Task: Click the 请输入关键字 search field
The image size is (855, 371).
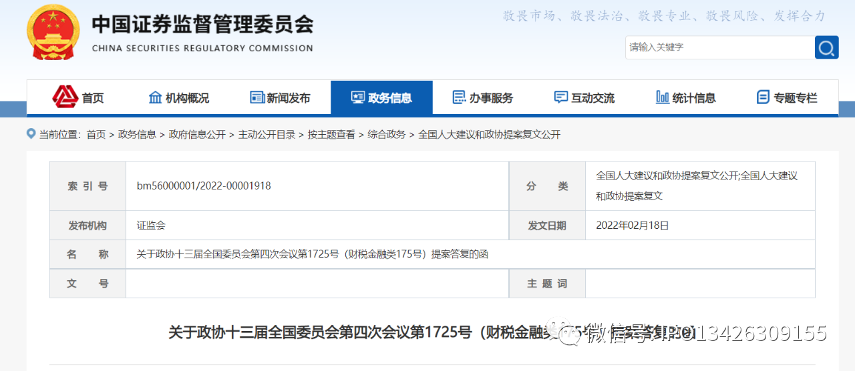Action: click(x=720, y=47)
